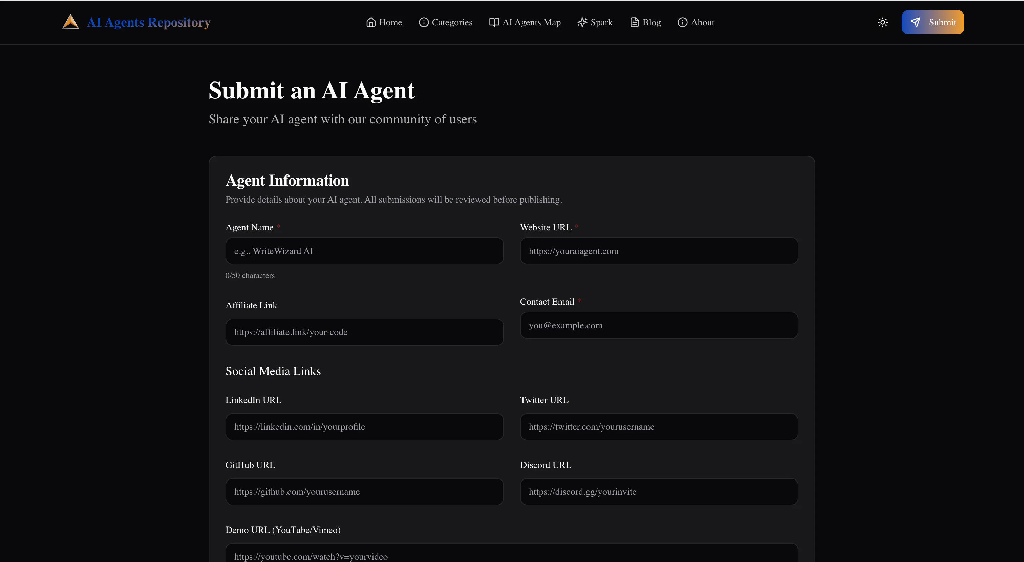Focus the Website URL input field
The height and width of the screenshot is (562, 1024).
(x=659, y=251)
